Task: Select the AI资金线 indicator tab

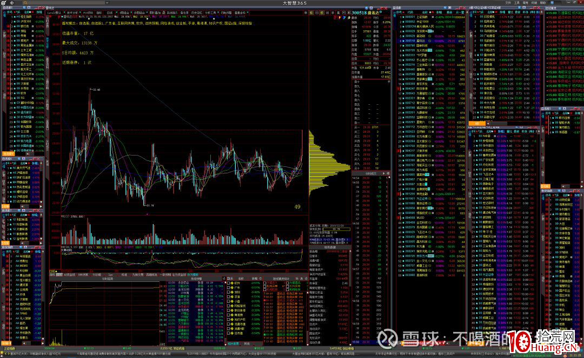Action: tap(70, 274)
